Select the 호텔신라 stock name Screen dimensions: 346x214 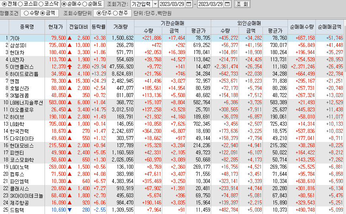coord(19,88)
